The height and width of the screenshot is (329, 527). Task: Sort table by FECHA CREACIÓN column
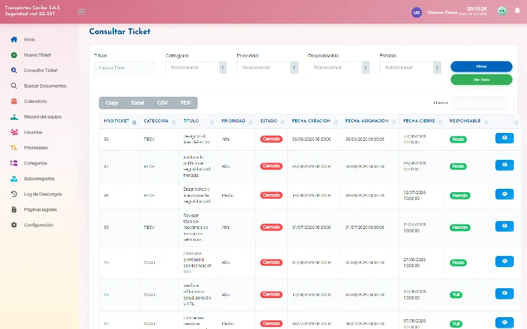click(314, 121)
